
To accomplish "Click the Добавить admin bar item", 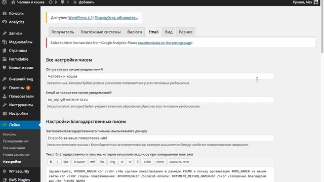I will click(84, 2).
